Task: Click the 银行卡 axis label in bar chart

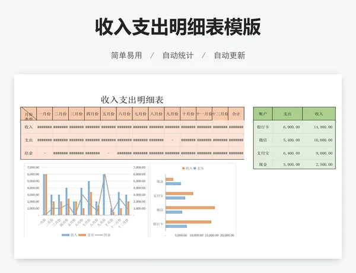Action: point(158,224)
